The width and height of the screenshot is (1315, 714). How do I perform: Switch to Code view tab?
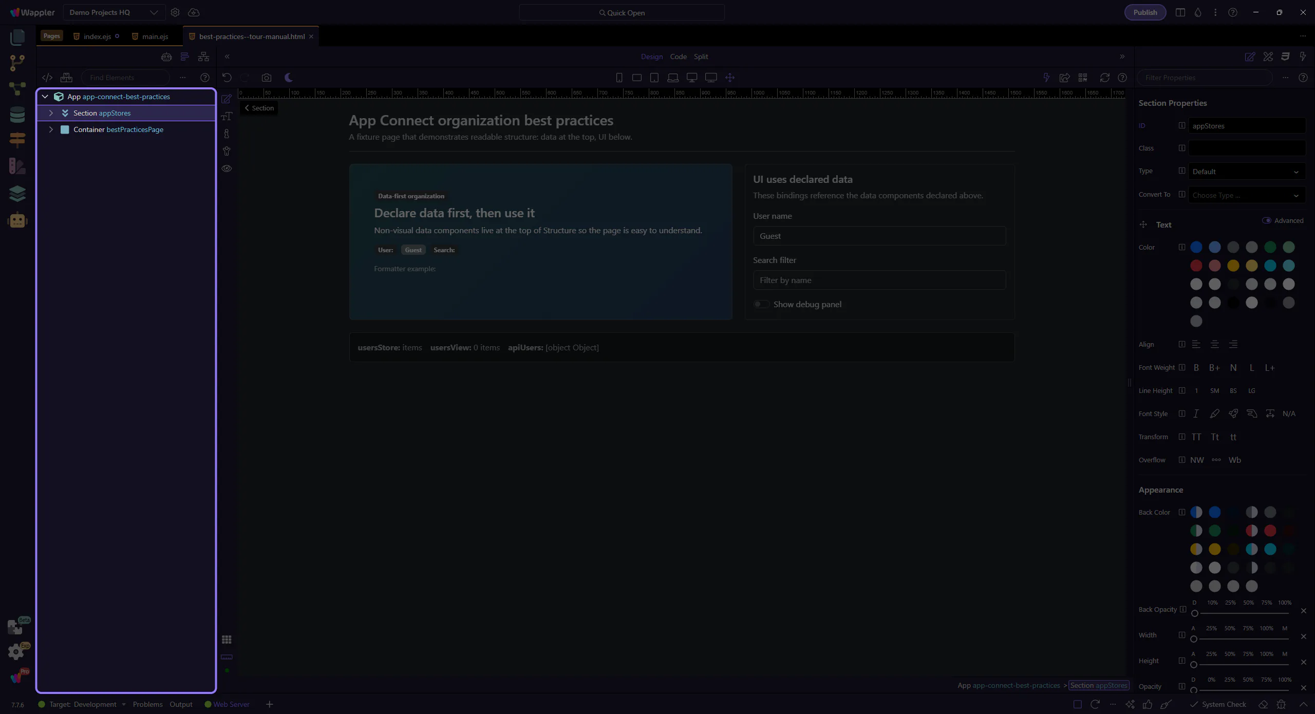coord(678,57)
